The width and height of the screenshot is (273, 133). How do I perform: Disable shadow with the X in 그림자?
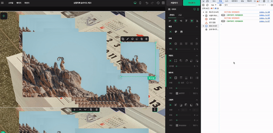click(x=170, y=105)
